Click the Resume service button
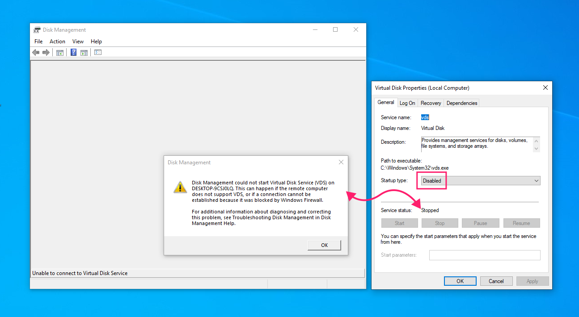Image resolution: width=579 pixels, height=317 pixels. click(522, 223)
